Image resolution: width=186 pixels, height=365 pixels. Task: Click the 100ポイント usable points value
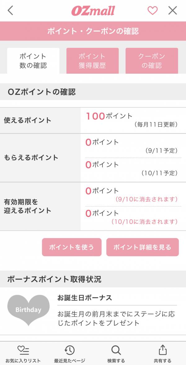click(x=109, y=116)
